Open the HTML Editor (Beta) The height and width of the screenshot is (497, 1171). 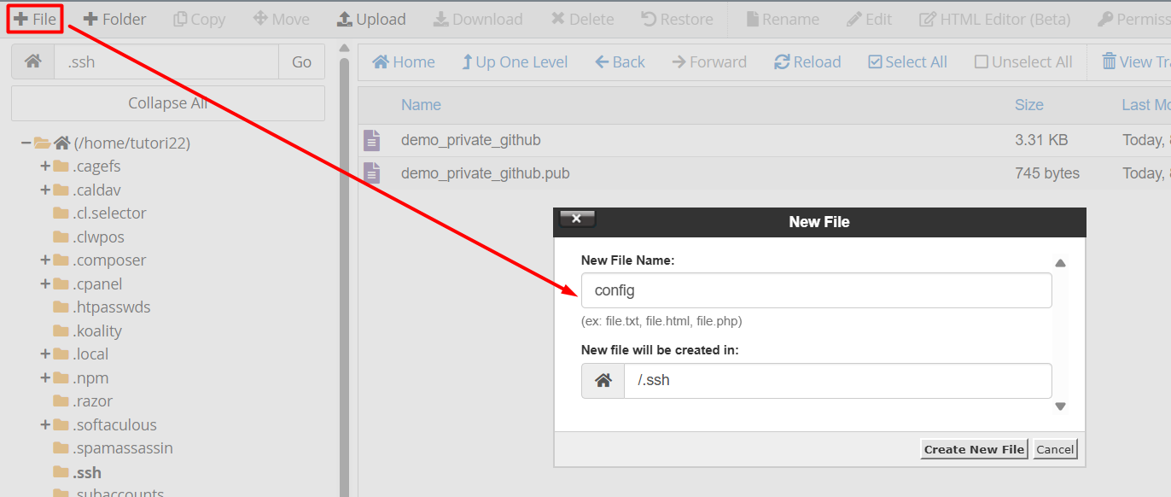(993, 18)
